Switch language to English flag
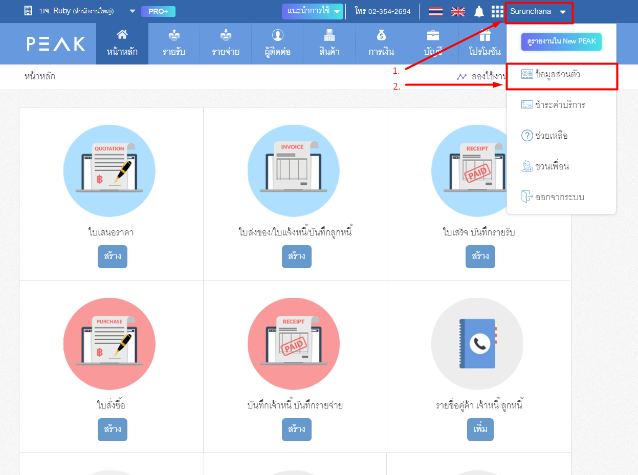 pos(458,11)
